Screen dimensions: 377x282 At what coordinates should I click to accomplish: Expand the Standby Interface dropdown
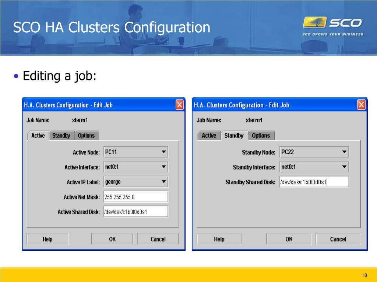[314, 167]
